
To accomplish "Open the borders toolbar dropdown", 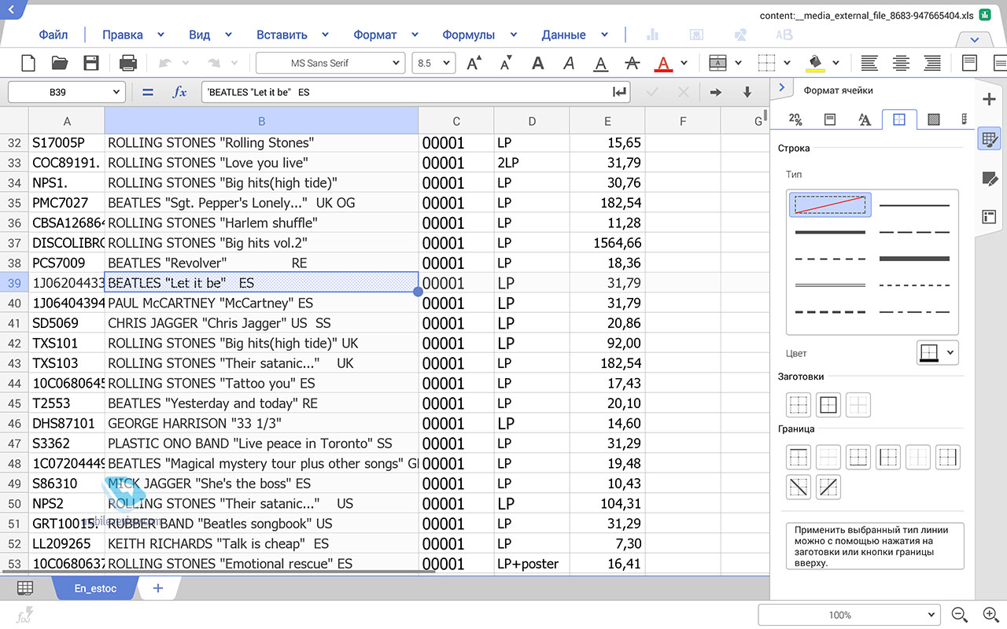I will point(787,63).
